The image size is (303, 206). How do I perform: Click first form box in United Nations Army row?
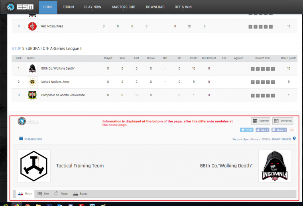point(252,82)
